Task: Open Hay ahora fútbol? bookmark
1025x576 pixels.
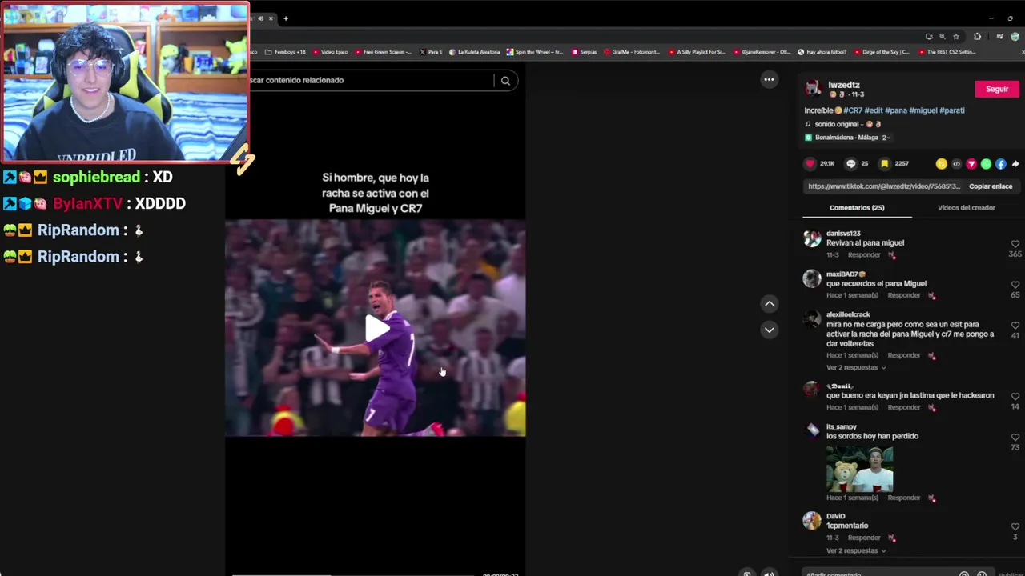Action: (822, 52)
